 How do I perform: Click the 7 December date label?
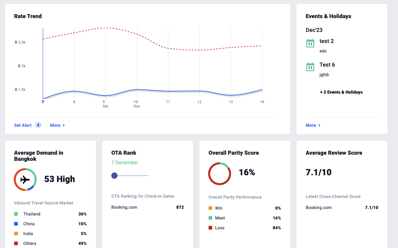(x=125, y=162)
